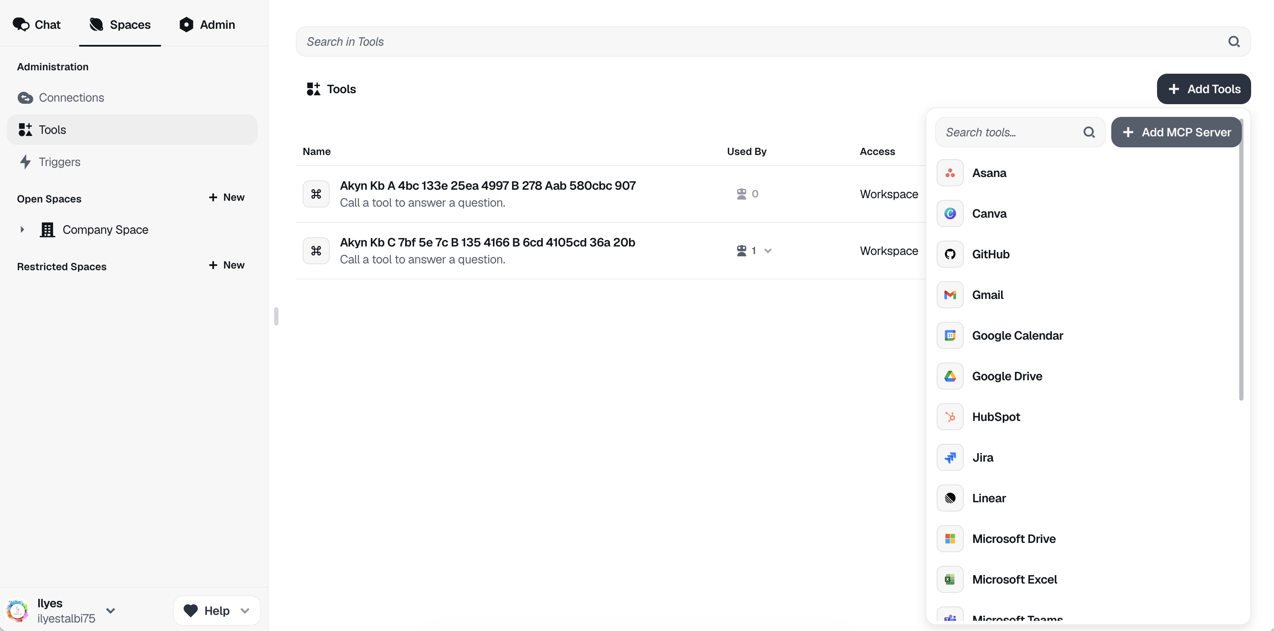
Task: Click the Add MCP Server button
Action: (x=1176, y=132)
